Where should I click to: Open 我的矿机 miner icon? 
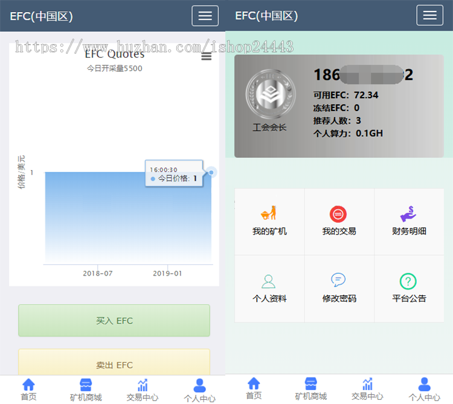269,213
